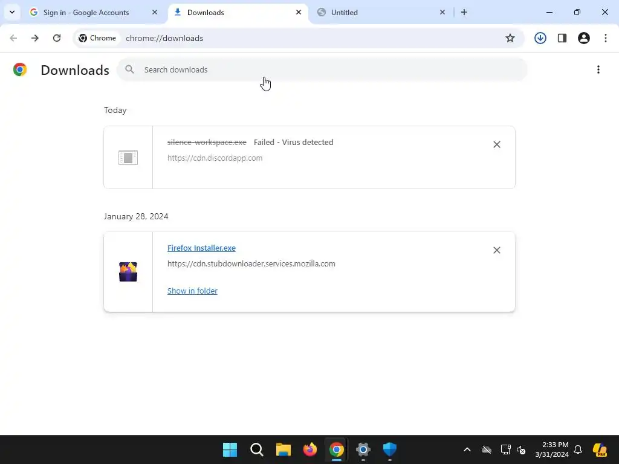Show hidden system tray icons
Viewport: 619px width, 464px height.
coord(467,449)
